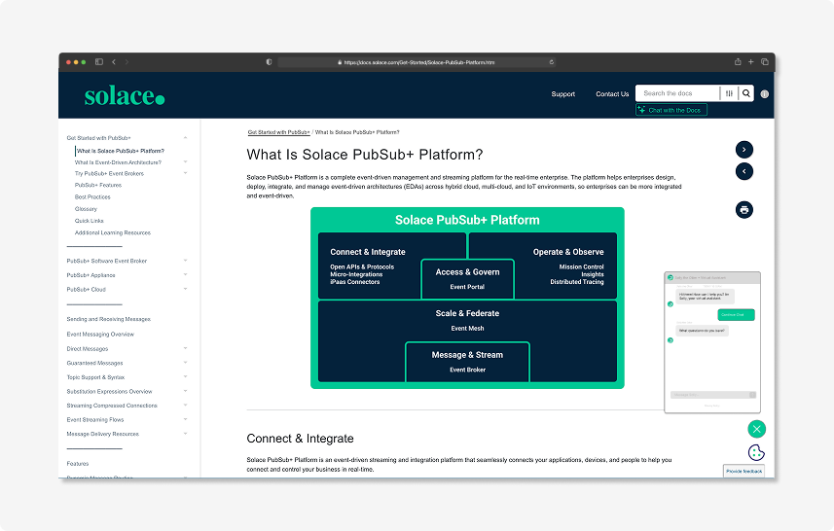This screenshot has width=834, height=531.
Task: Open Support in top navigation
Action: click(562, 94)
